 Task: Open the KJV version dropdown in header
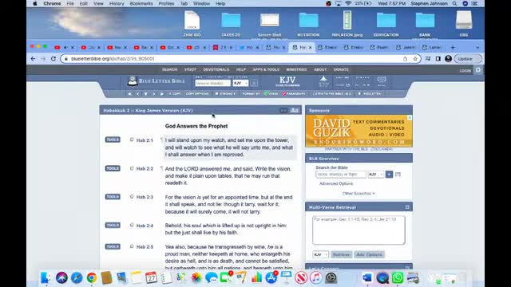(x=240, y=83)
